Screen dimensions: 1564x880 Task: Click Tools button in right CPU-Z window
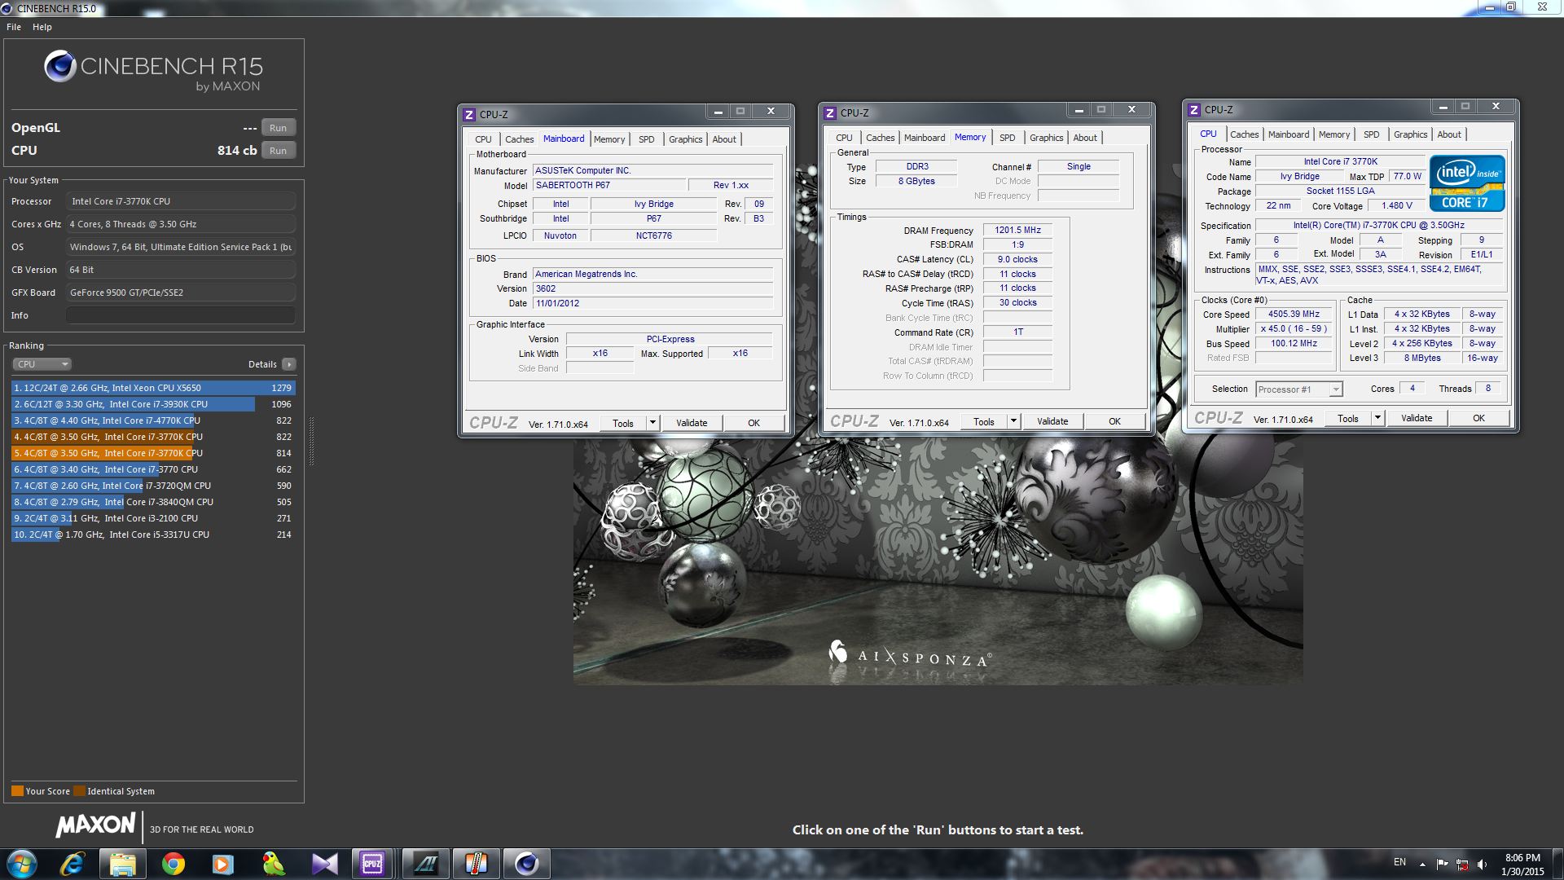[x=1348, y=418]
